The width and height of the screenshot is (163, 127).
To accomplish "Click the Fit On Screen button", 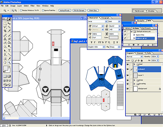I will (79, 10).
